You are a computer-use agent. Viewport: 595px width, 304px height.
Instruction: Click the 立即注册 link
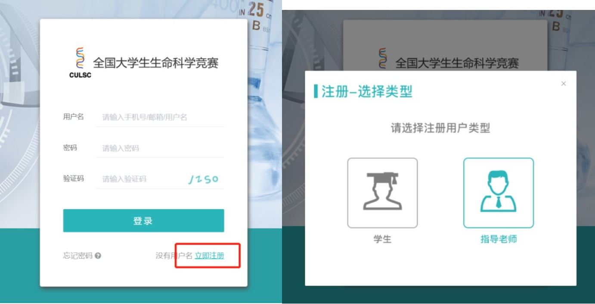pyautogui.click(x=210, y=256)
